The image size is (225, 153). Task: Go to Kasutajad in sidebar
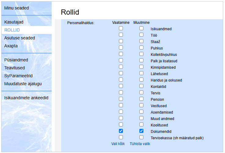[x=14, y=22]
